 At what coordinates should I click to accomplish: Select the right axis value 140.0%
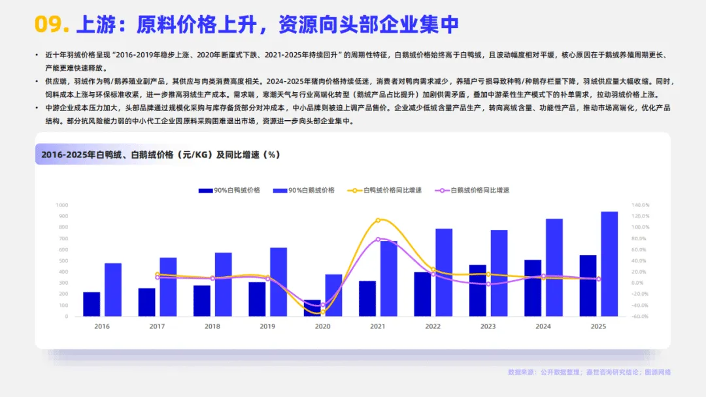[640, 205]
